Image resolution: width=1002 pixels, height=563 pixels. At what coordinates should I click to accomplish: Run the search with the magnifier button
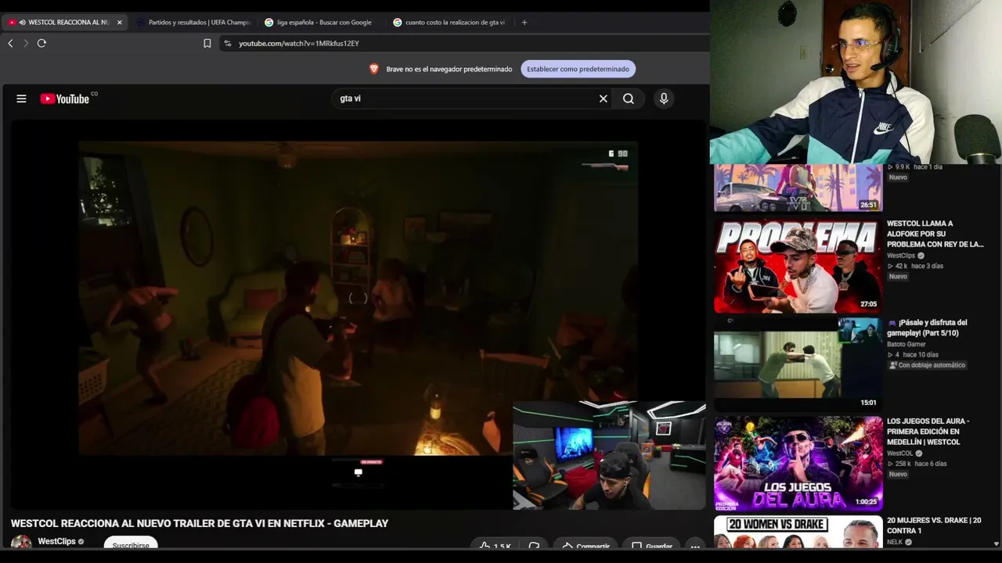(629, 99)
